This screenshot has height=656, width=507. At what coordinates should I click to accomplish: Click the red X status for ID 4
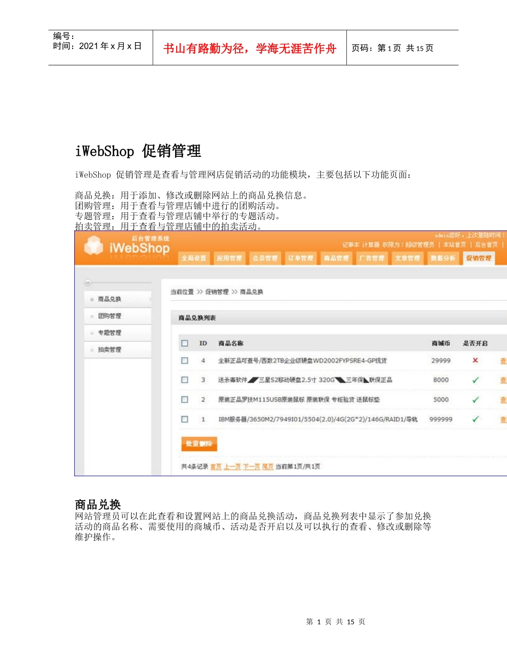click(x=476, y=361)
